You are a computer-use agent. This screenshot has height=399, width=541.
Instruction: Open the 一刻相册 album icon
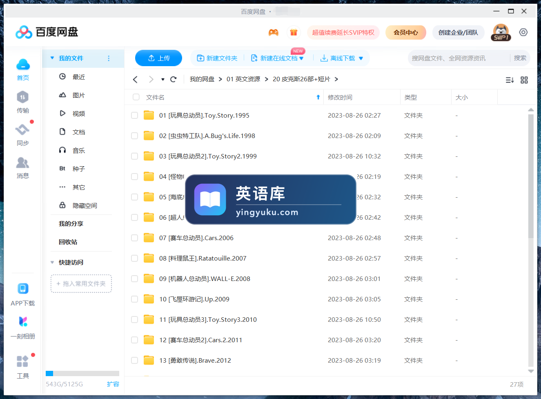(23, 321)
